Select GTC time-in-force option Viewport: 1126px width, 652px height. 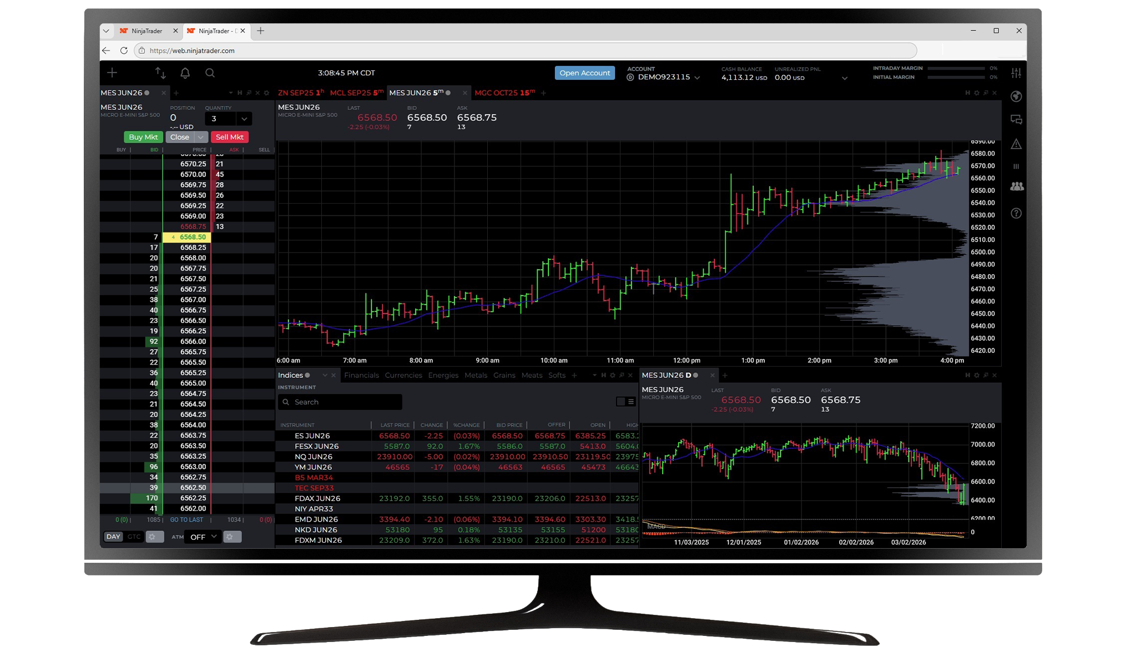click(x=134, y=537)
